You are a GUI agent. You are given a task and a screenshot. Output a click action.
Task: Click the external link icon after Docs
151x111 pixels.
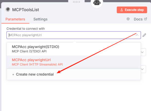tap(146, 19)
